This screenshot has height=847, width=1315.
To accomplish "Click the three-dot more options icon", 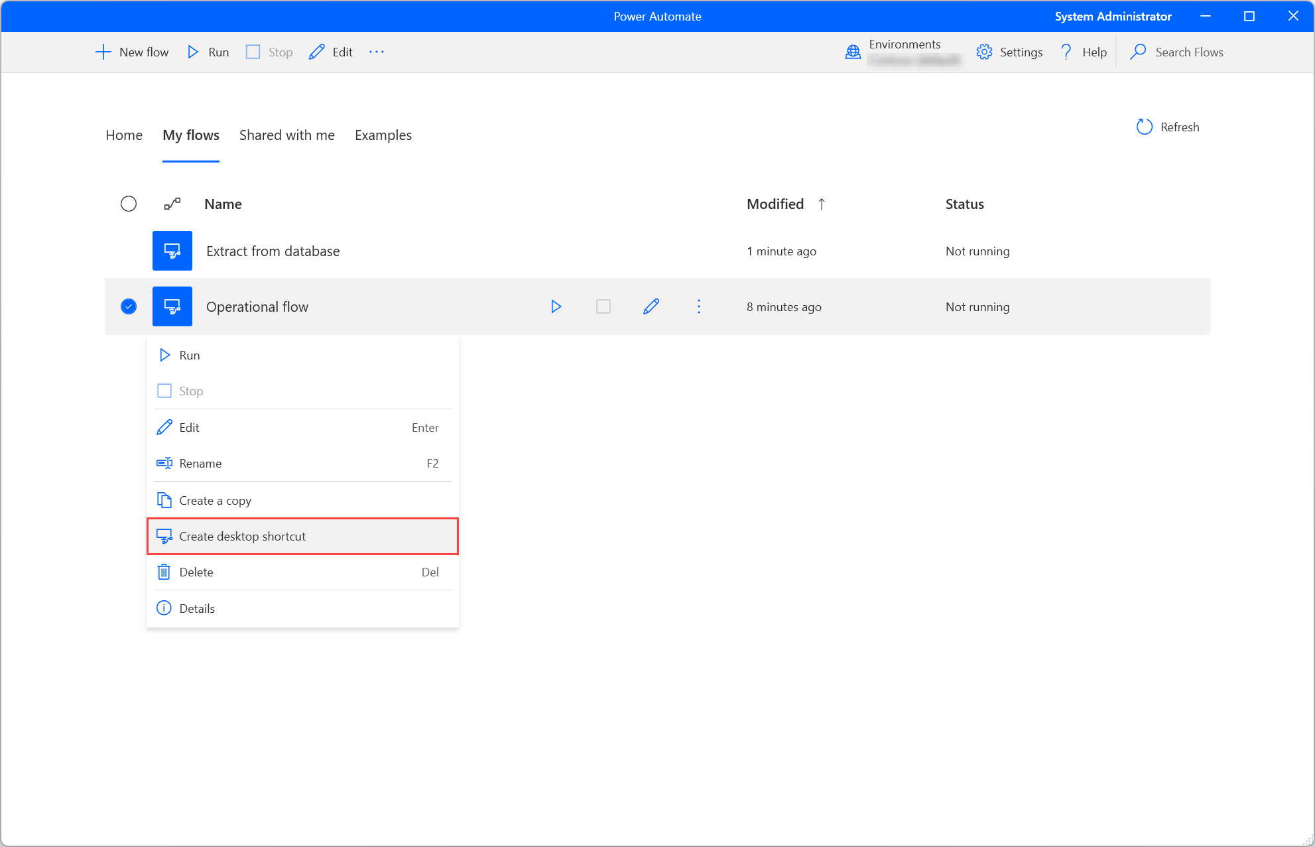I will click(699, 306).
